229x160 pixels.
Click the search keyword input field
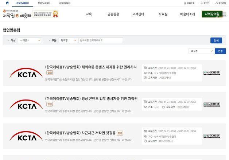[x=101, y=40]
